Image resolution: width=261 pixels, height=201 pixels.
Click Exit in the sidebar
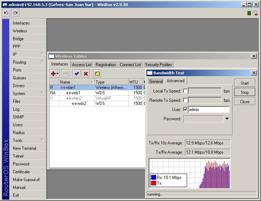pyautogui.click(x=28, y=195)
